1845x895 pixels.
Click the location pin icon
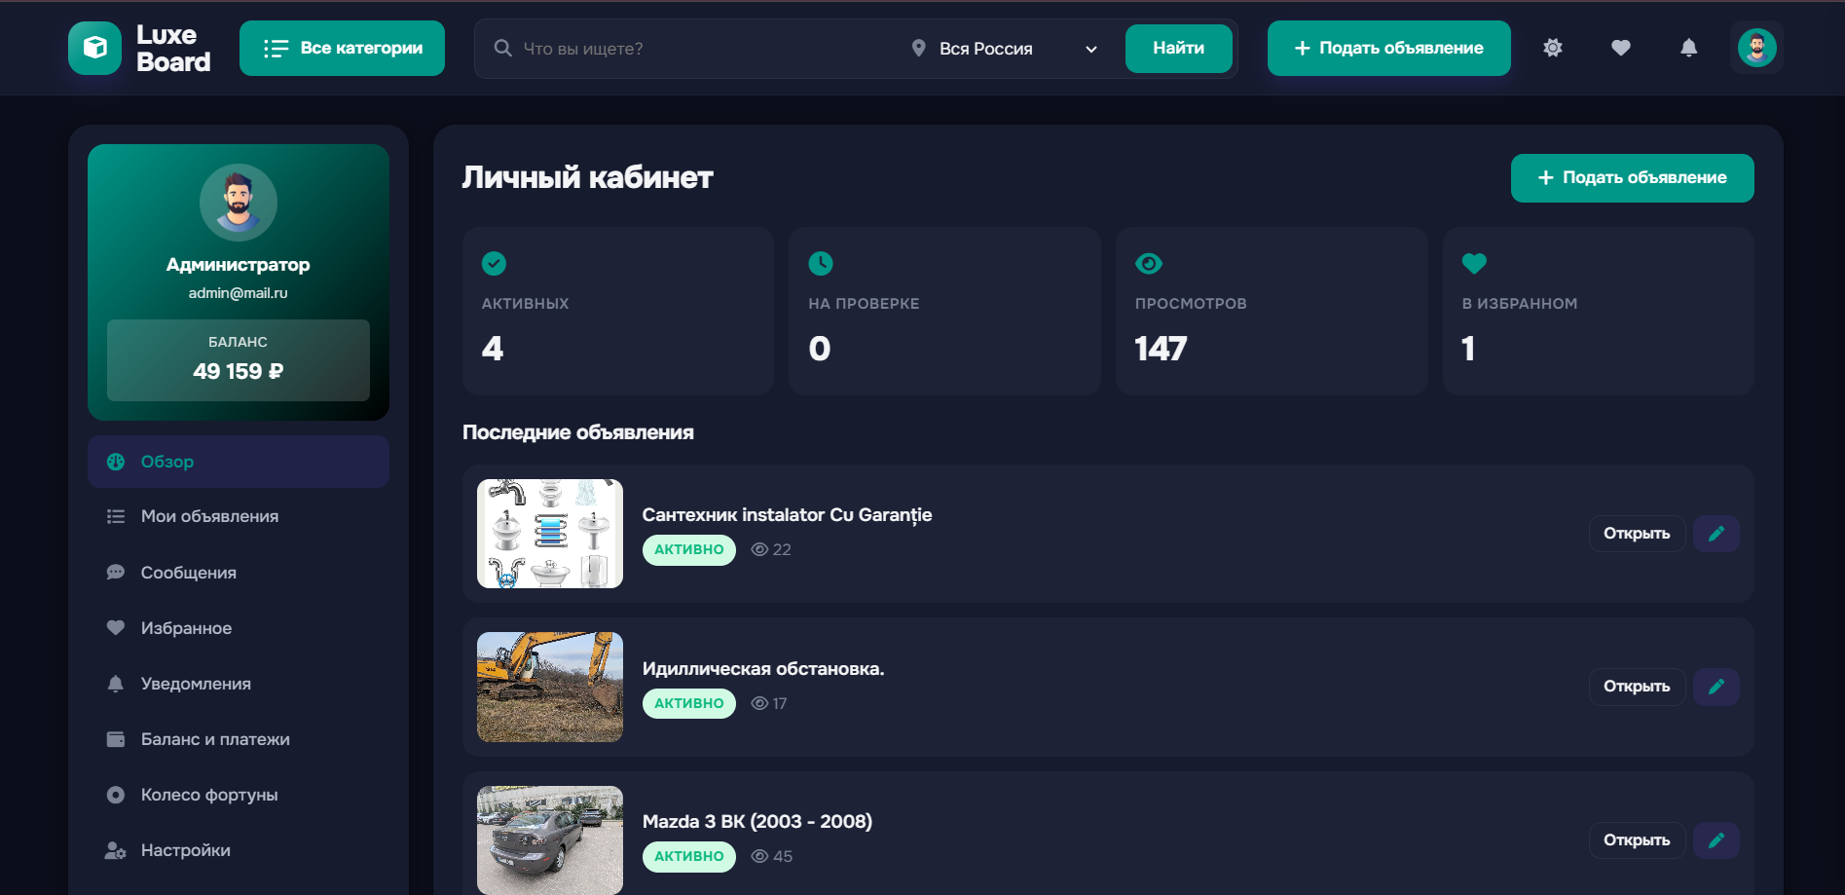(918, 48)
